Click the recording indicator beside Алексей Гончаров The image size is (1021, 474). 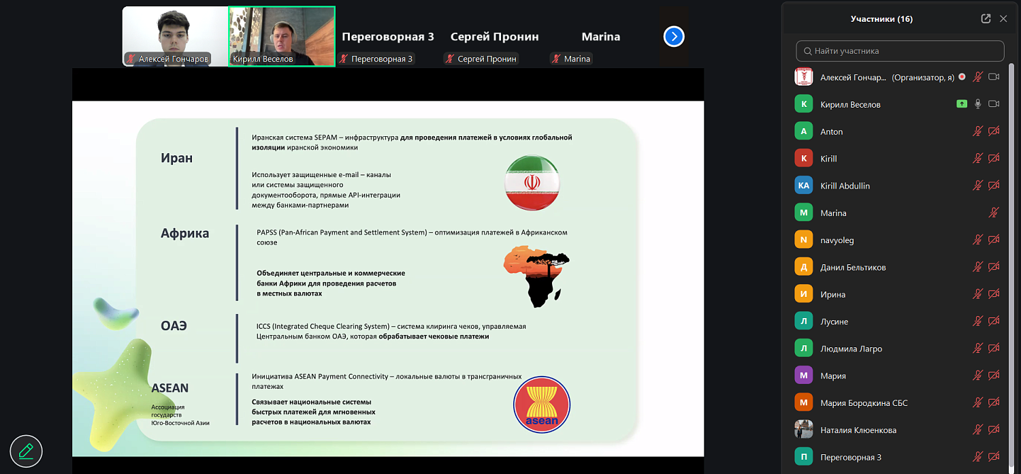962,77
